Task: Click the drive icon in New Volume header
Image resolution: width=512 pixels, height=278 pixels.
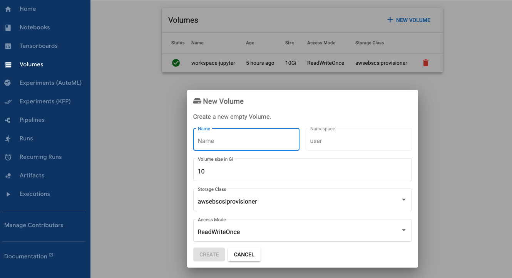Action: click(197, 101)
